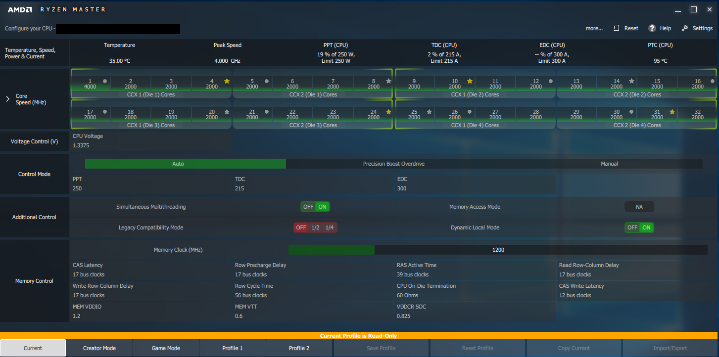Screen dimensions: 719x357
Task: Turn Simultaneous Multithreading ON
Action: [322, 207]
